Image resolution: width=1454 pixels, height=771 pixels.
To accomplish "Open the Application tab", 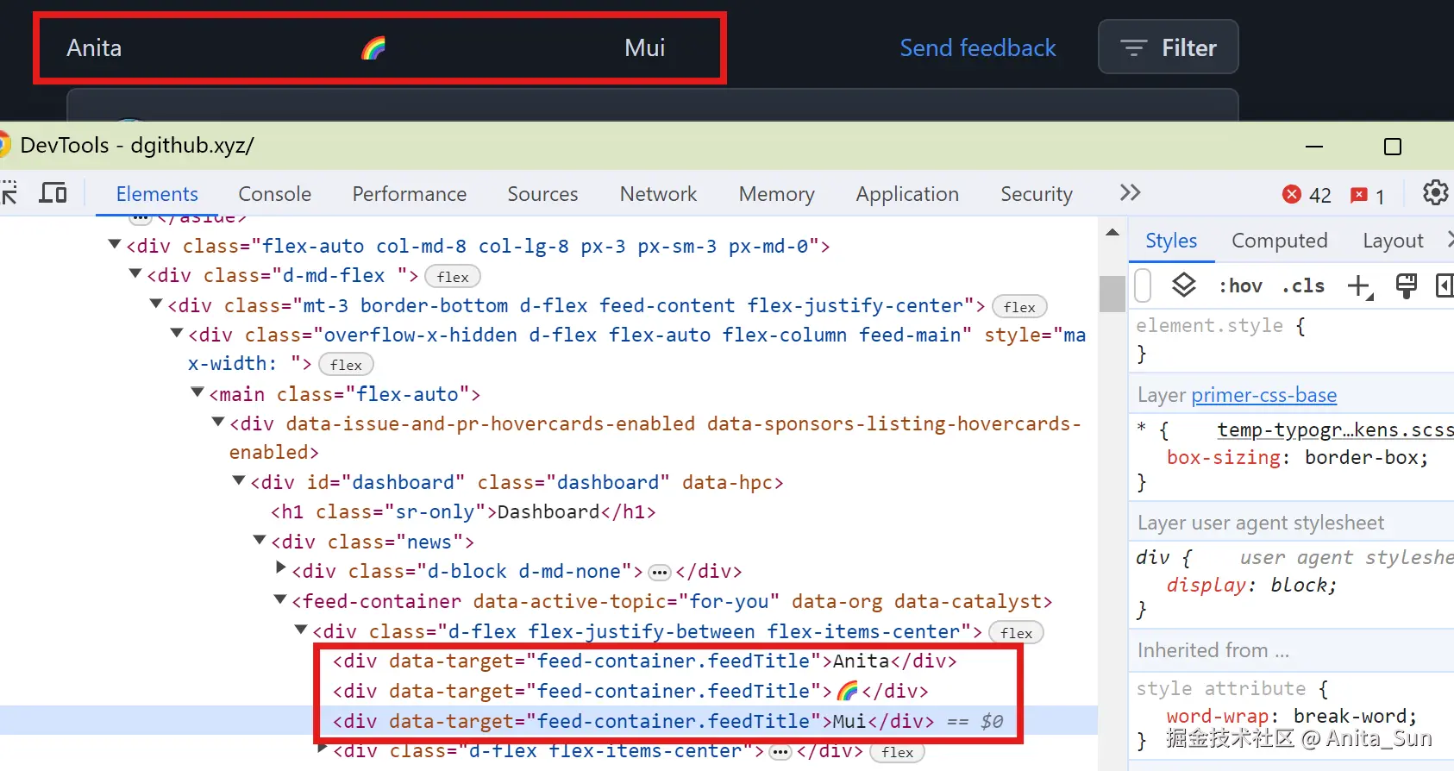I will (x=907, y=194).
